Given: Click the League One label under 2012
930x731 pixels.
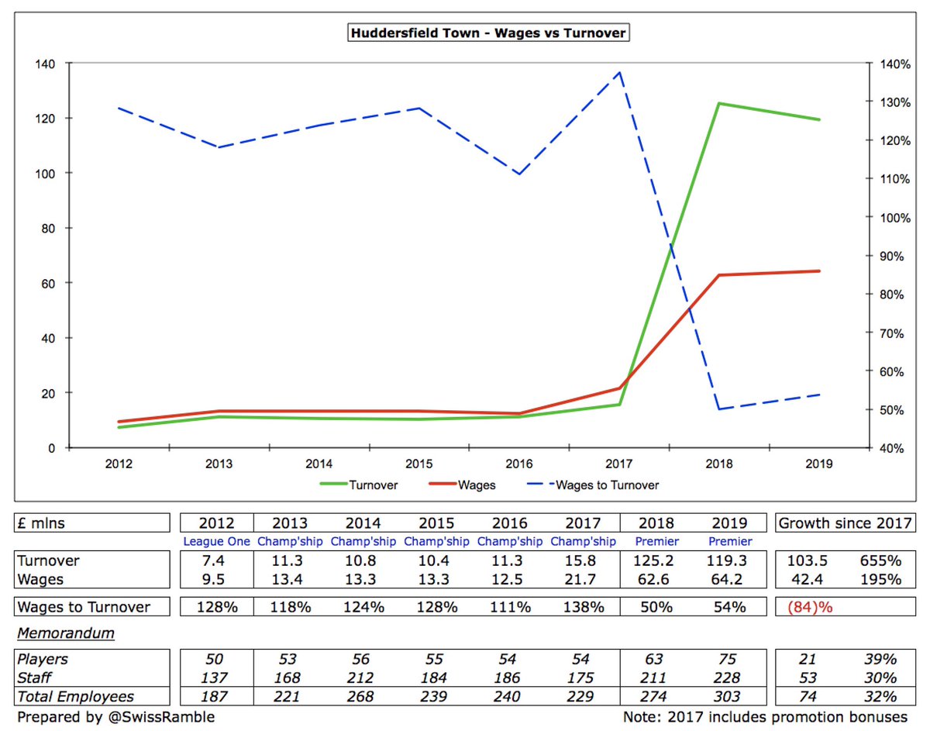Looking at the screenshot, I should (217, 541).
